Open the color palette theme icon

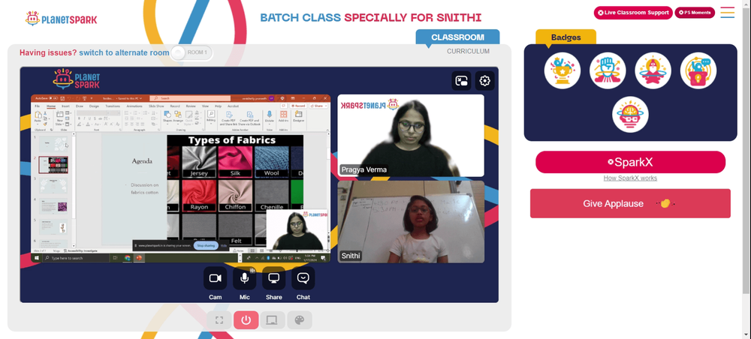click(300, 319)
